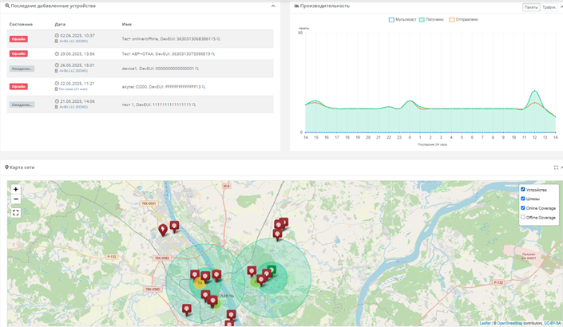563x327 pixels.
Task: Disable the Шлюзы layer checkbox
Action: 523,199
